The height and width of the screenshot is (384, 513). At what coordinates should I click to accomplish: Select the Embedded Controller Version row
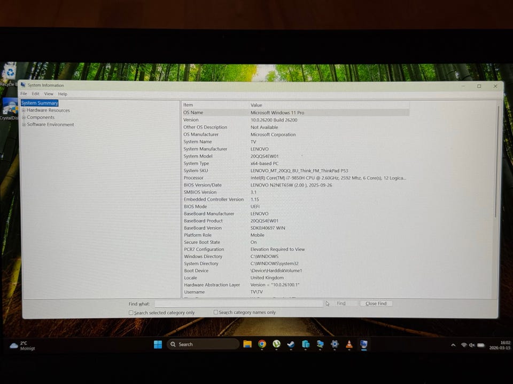tap(296, 199)
